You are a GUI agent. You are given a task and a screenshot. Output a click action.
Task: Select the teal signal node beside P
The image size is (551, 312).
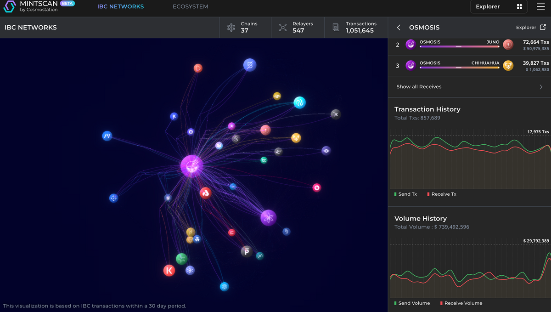(x=260, y=255)
